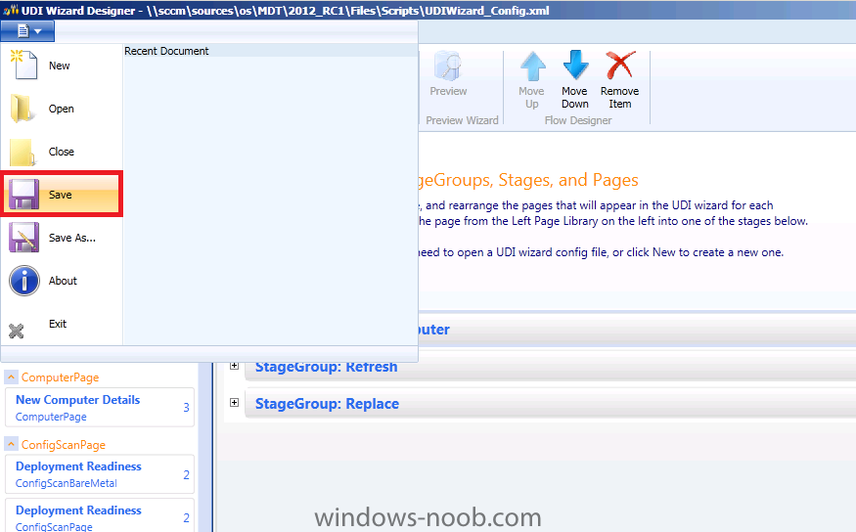The image size is (856, 532).
Task: Click the New document icon
Action: click(x=23, y=65)
